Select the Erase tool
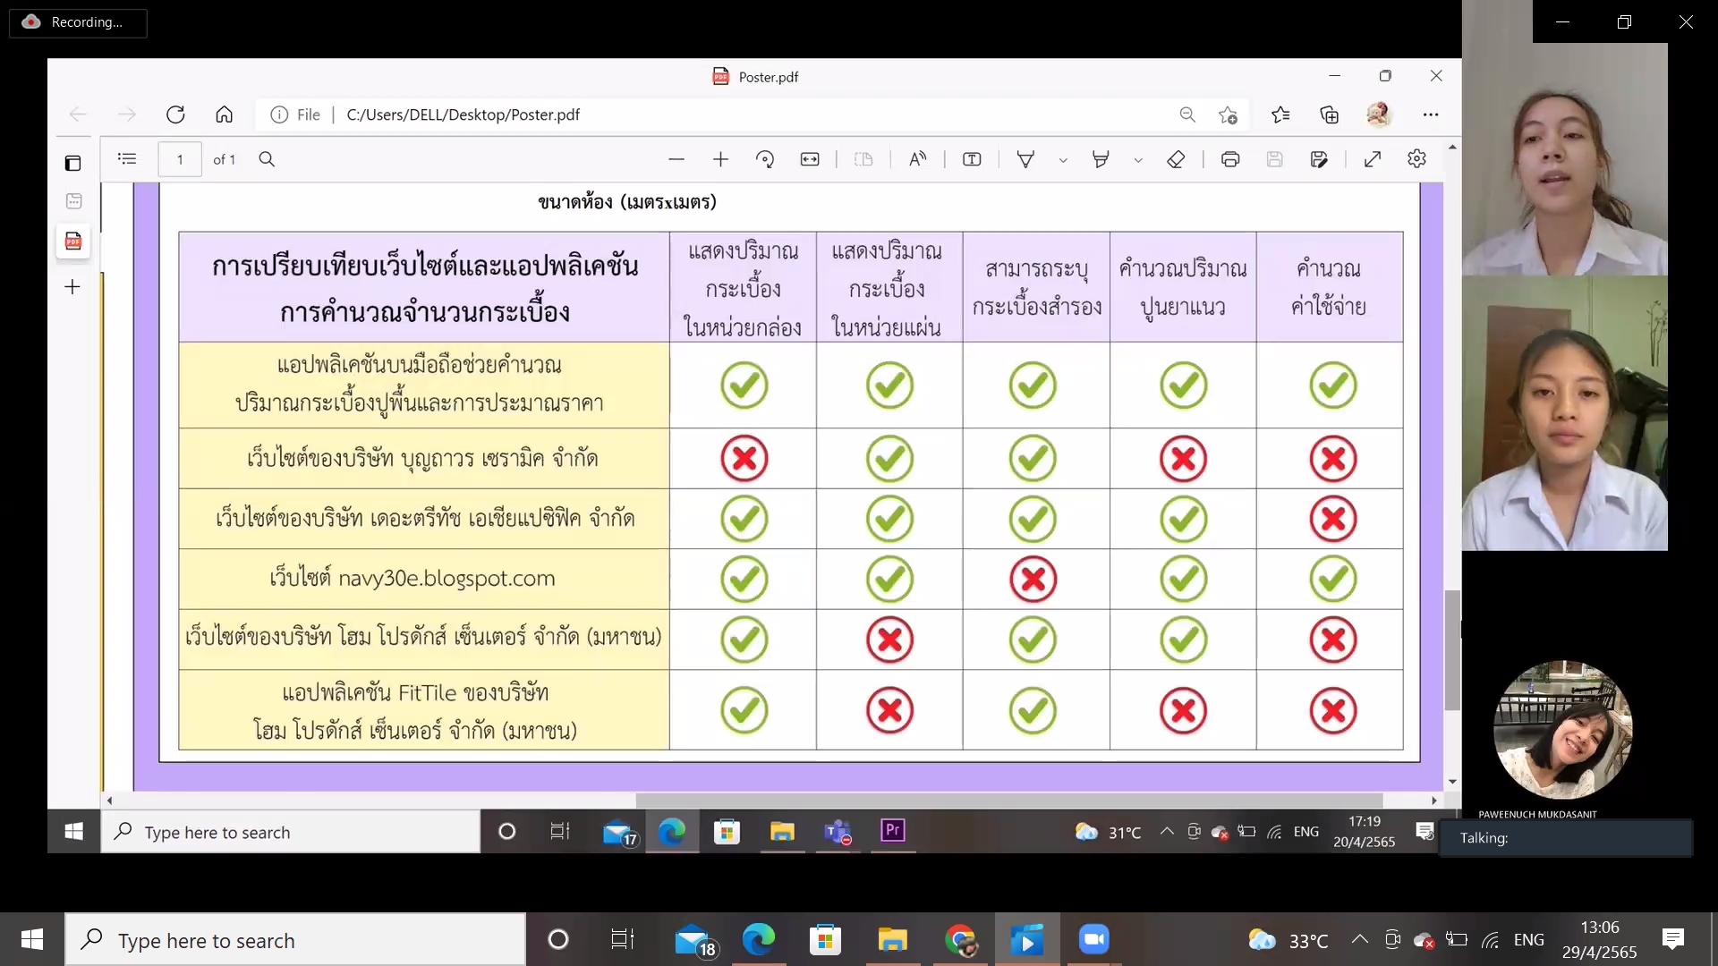 point(1176,159)
